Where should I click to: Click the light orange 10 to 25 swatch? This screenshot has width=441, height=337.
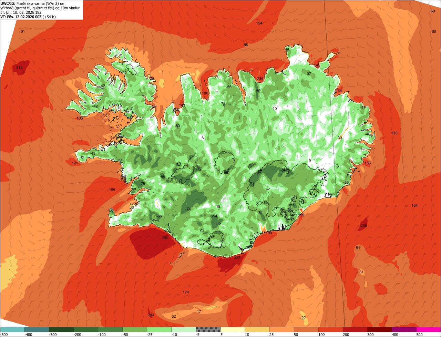[257, 329]
